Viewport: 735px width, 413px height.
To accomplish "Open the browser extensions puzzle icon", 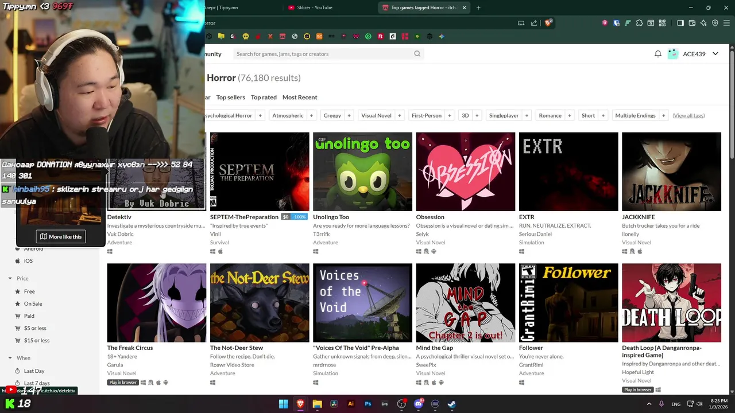I will coord(639,23).
